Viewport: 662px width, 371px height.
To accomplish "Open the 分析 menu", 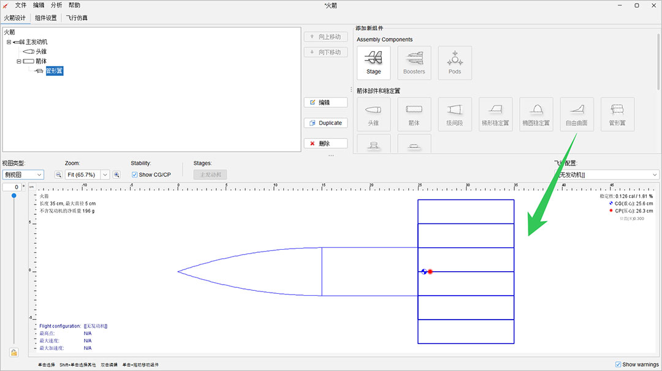I will [x=56, y=5].
